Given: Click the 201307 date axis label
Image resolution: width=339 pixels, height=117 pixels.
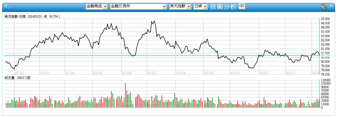Looking at the screenshot, I should click(152, 73).
